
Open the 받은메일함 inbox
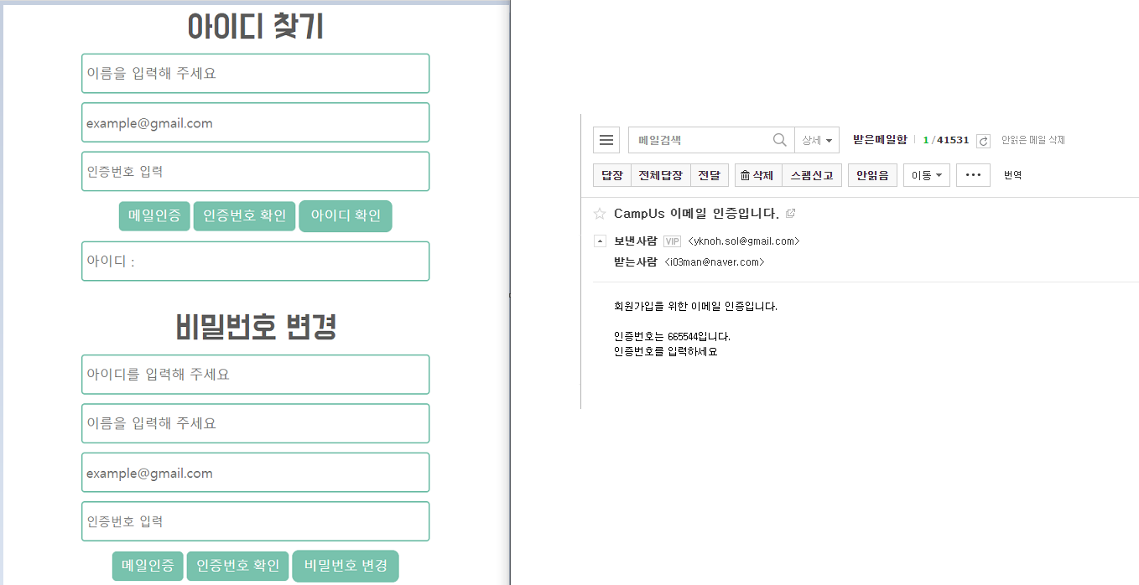click(882, 139)
